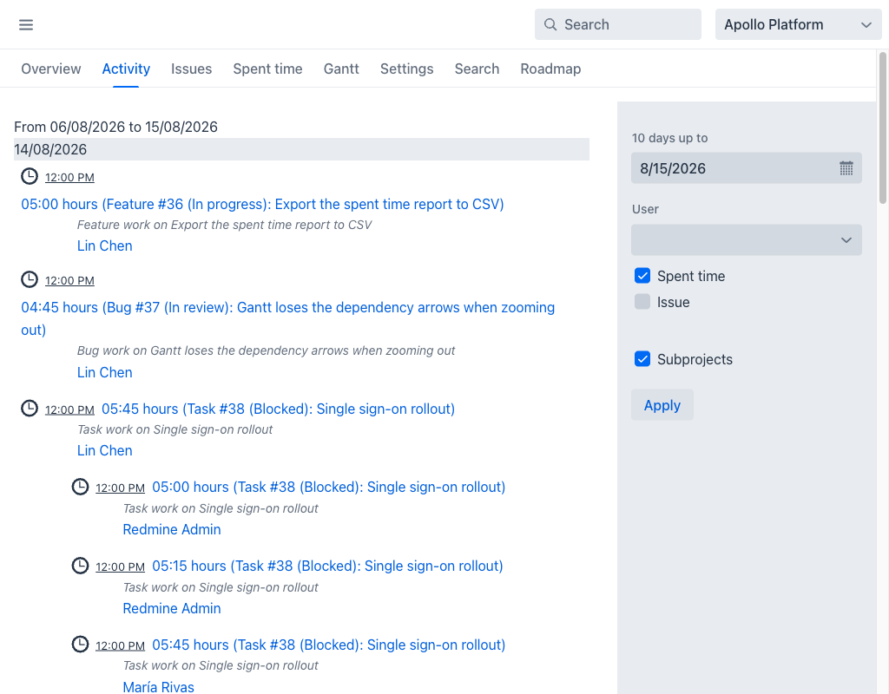Open the date picker calendar icon
Screen dimensions: 889x694
tap(846, 168)
